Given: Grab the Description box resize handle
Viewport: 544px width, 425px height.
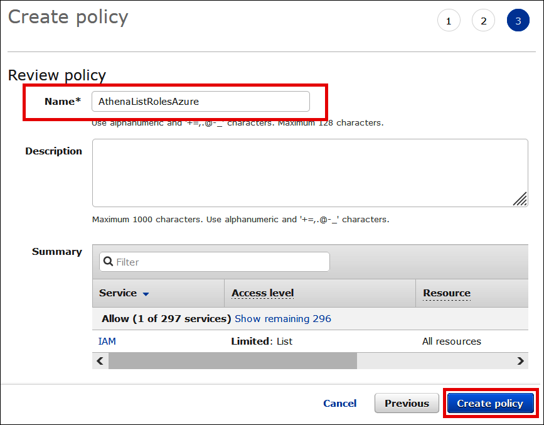Looking at the screenshot, I should click(x=520, y=199).
